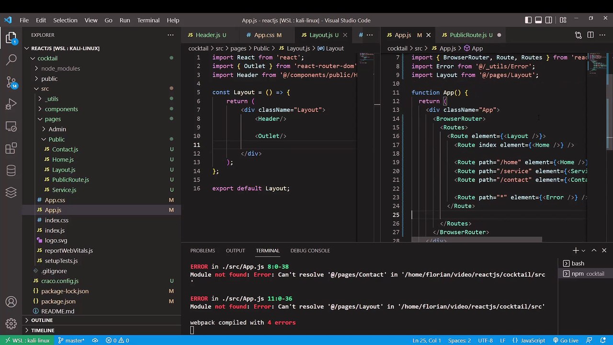The width and height of the screenshot is (613, 345).
Task: Open the Extensions view icon
Action: 11,149
